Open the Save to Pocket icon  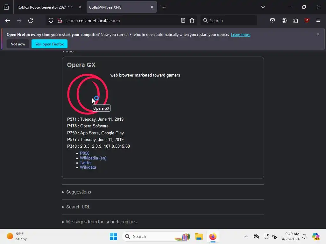pos(273,21)
